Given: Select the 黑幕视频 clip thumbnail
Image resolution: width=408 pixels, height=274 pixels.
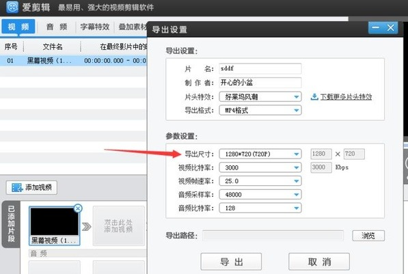Looking at the screenshot, I should [x=55, y=226].
